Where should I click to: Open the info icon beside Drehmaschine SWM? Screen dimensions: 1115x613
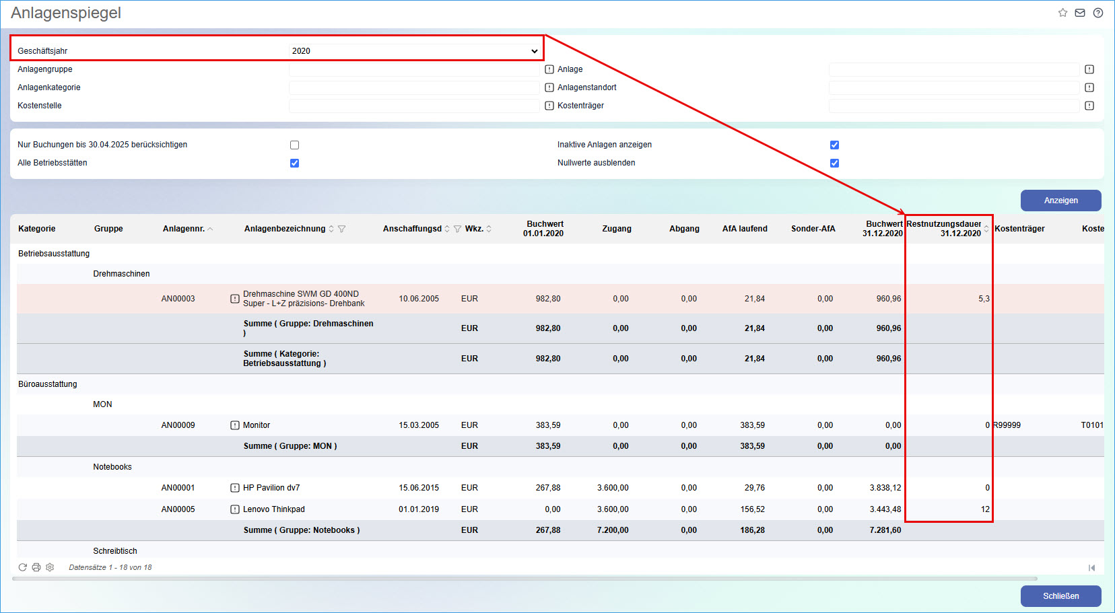(235, 299)
